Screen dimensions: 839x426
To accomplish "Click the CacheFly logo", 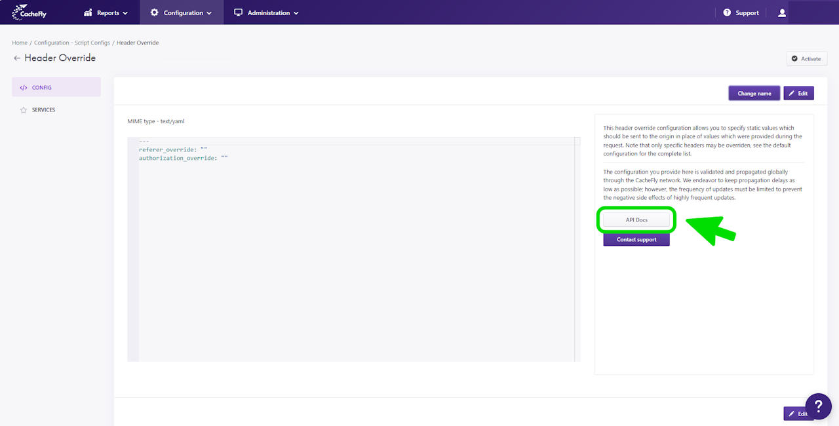I will (x=29, y=12).
